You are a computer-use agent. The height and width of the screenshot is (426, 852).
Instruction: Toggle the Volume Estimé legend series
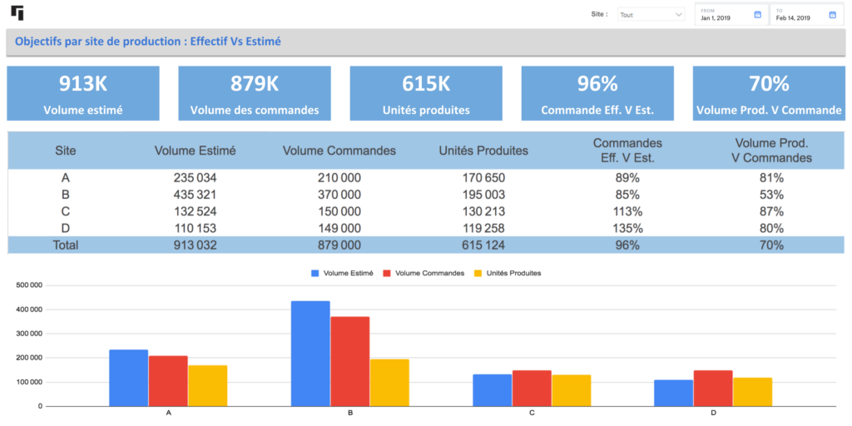[x=343, y=273]
